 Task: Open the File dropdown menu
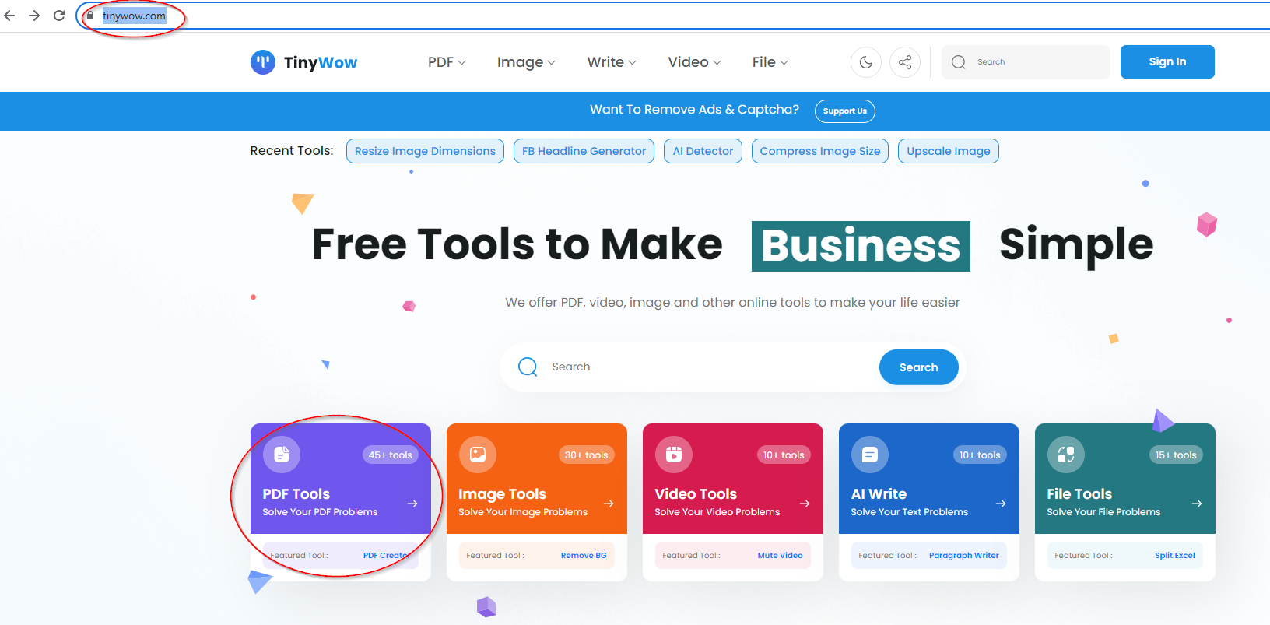coord(770,62)
